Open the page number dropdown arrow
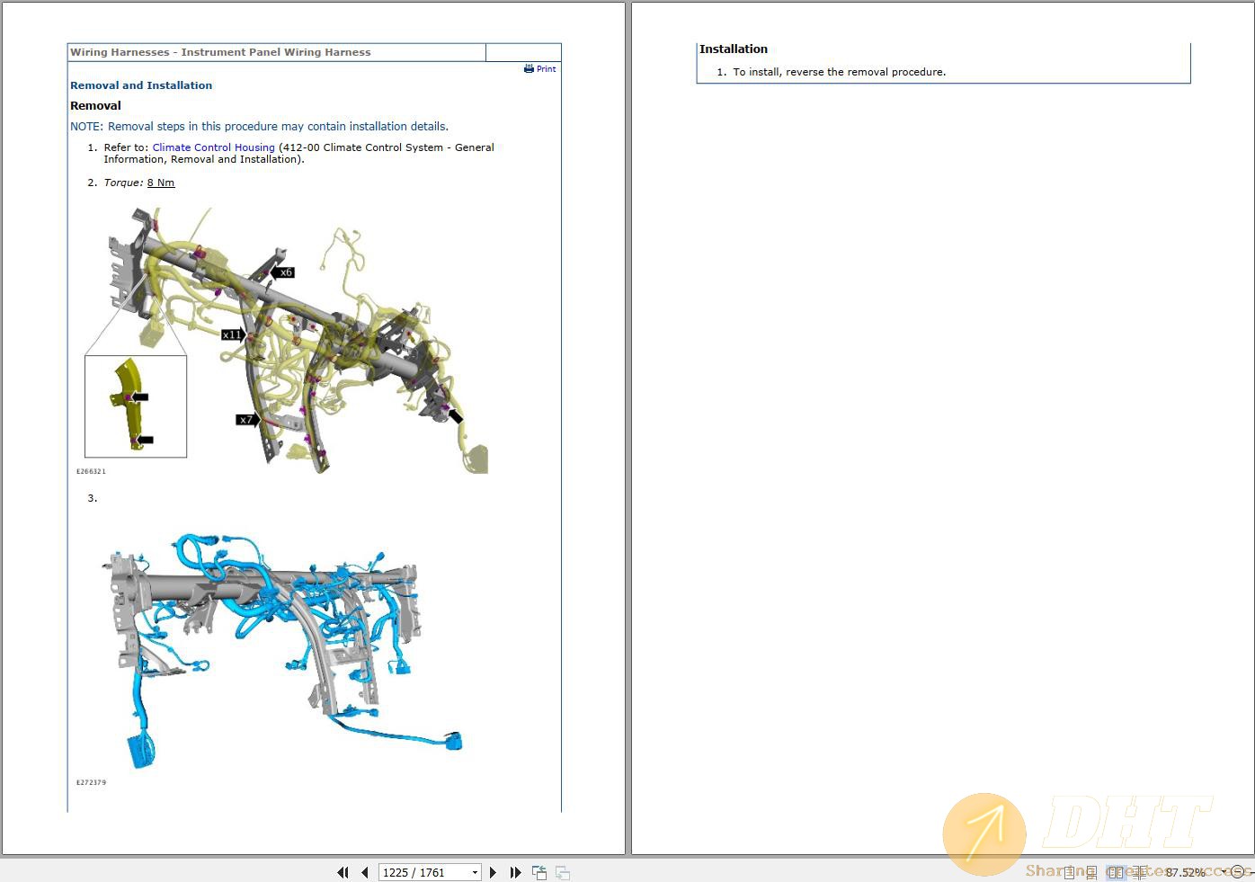This screenshot has width=1255, height=882. coord(475,872)
